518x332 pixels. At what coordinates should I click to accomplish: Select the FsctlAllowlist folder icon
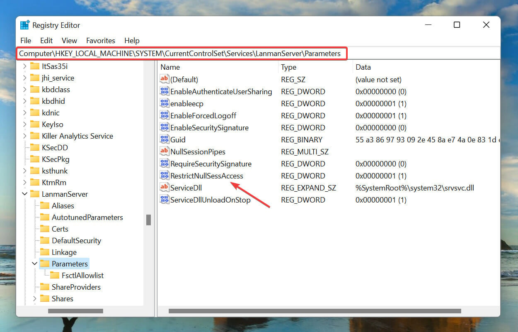click(55, 275)
